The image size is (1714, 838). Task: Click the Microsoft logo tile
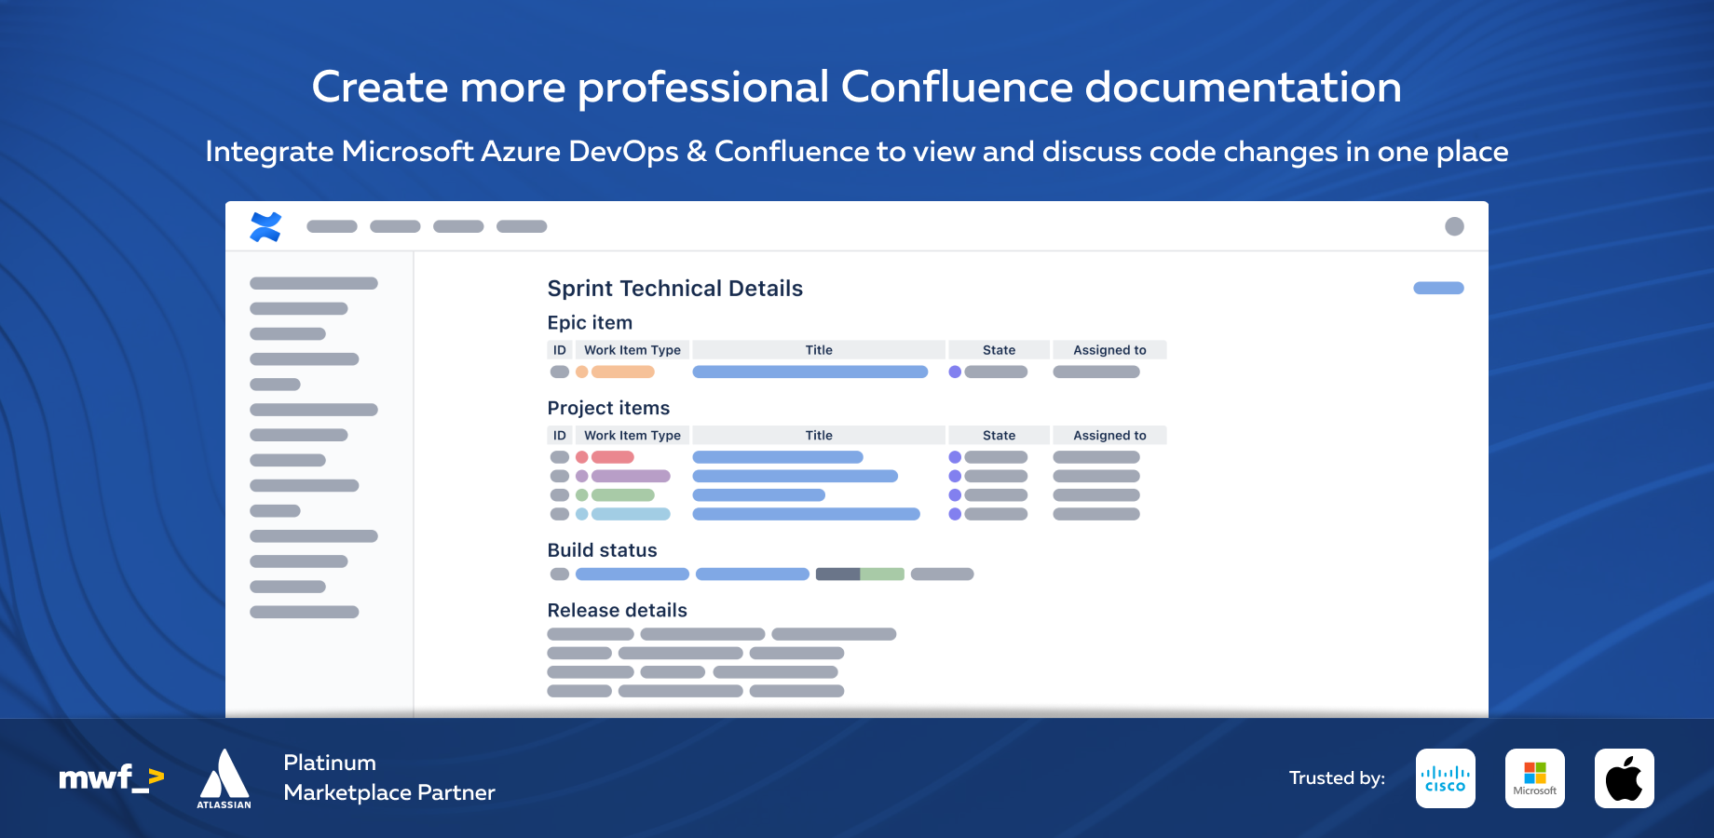pos(1535,778)
